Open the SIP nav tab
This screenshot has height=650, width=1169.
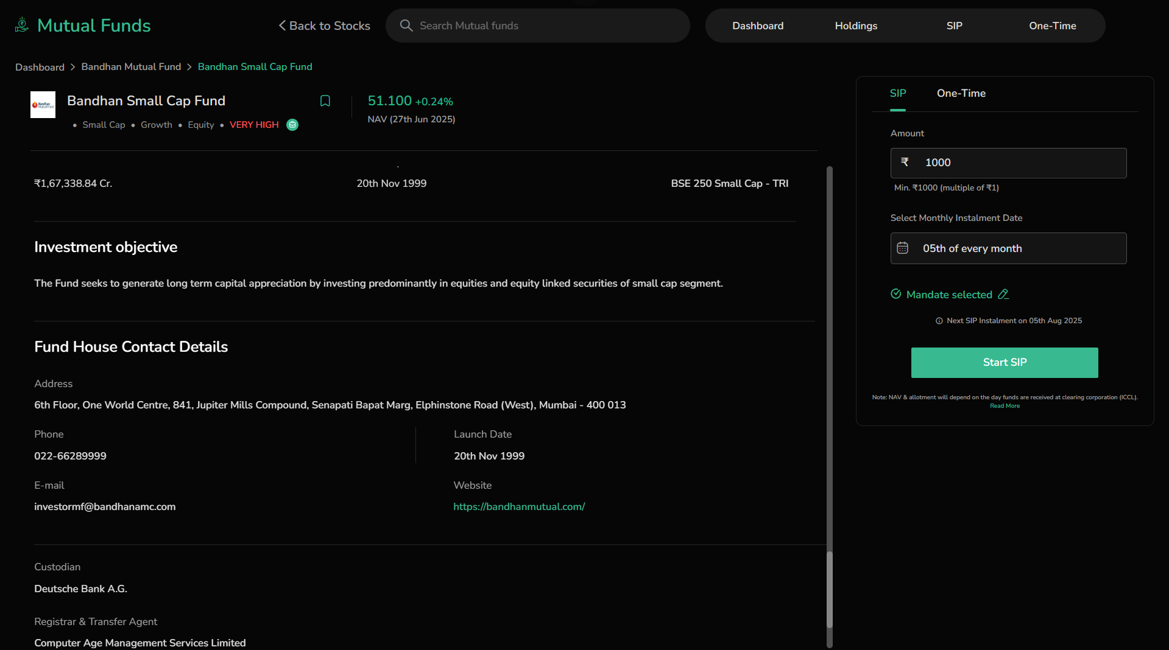954,26
